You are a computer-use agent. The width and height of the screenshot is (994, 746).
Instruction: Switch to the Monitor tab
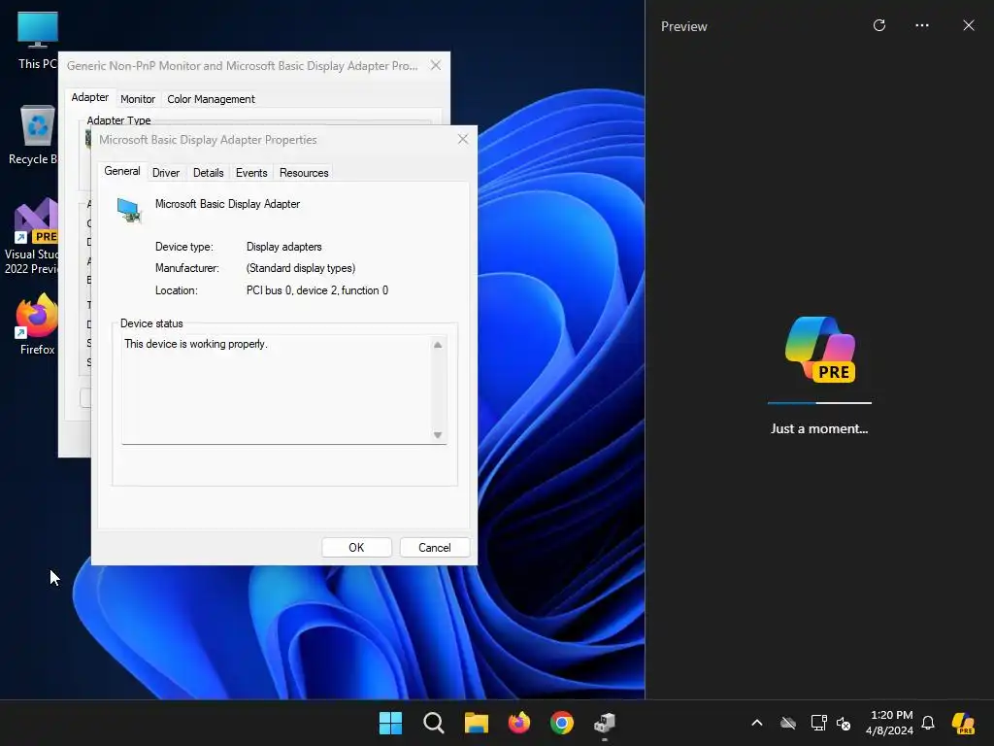138,99
